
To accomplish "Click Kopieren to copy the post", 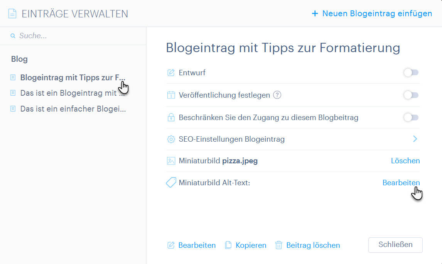I will point(251,245).
